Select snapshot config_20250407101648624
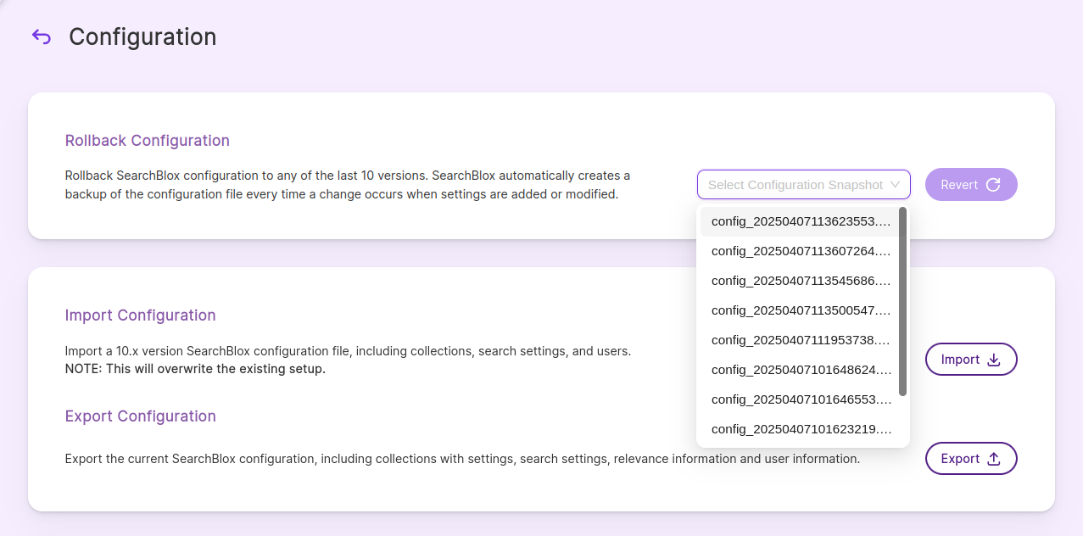This screenshot has height=536, width=1083. click(799, 370)
